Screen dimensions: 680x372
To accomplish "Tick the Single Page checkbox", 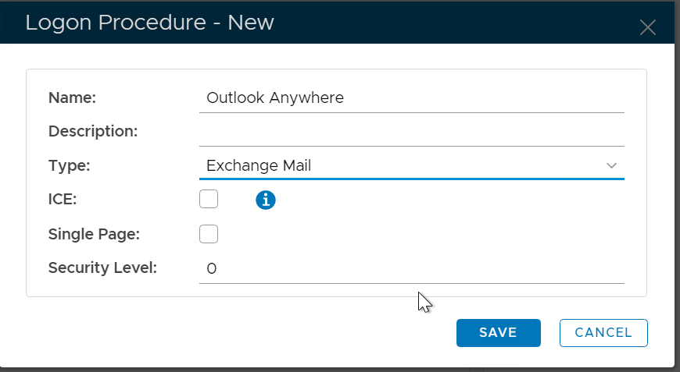I will [x=209, y=234].
